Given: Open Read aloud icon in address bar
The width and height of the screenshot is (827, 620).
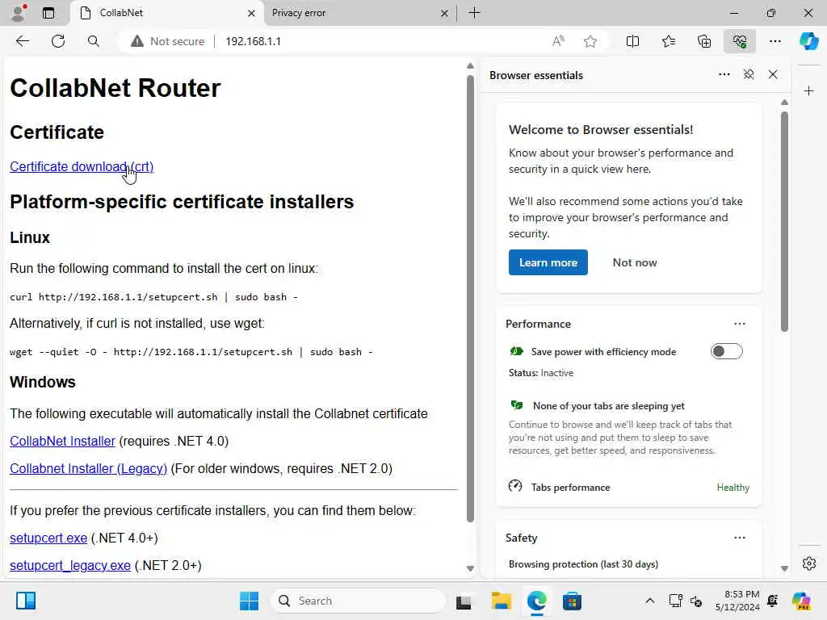Looking at the screenshot, I should pyautogui.click(x=559, y=41).
